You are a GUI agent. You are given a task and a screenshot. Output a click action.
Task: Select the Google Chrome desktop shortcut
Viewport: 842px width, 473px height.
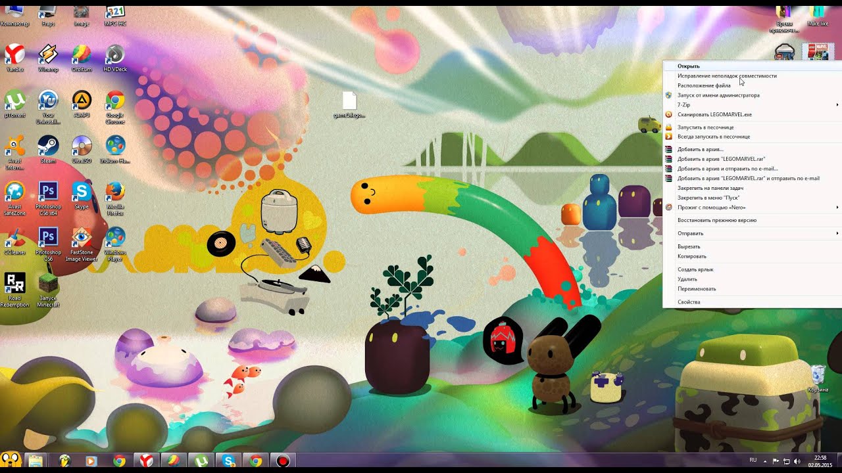click(115, 107)
